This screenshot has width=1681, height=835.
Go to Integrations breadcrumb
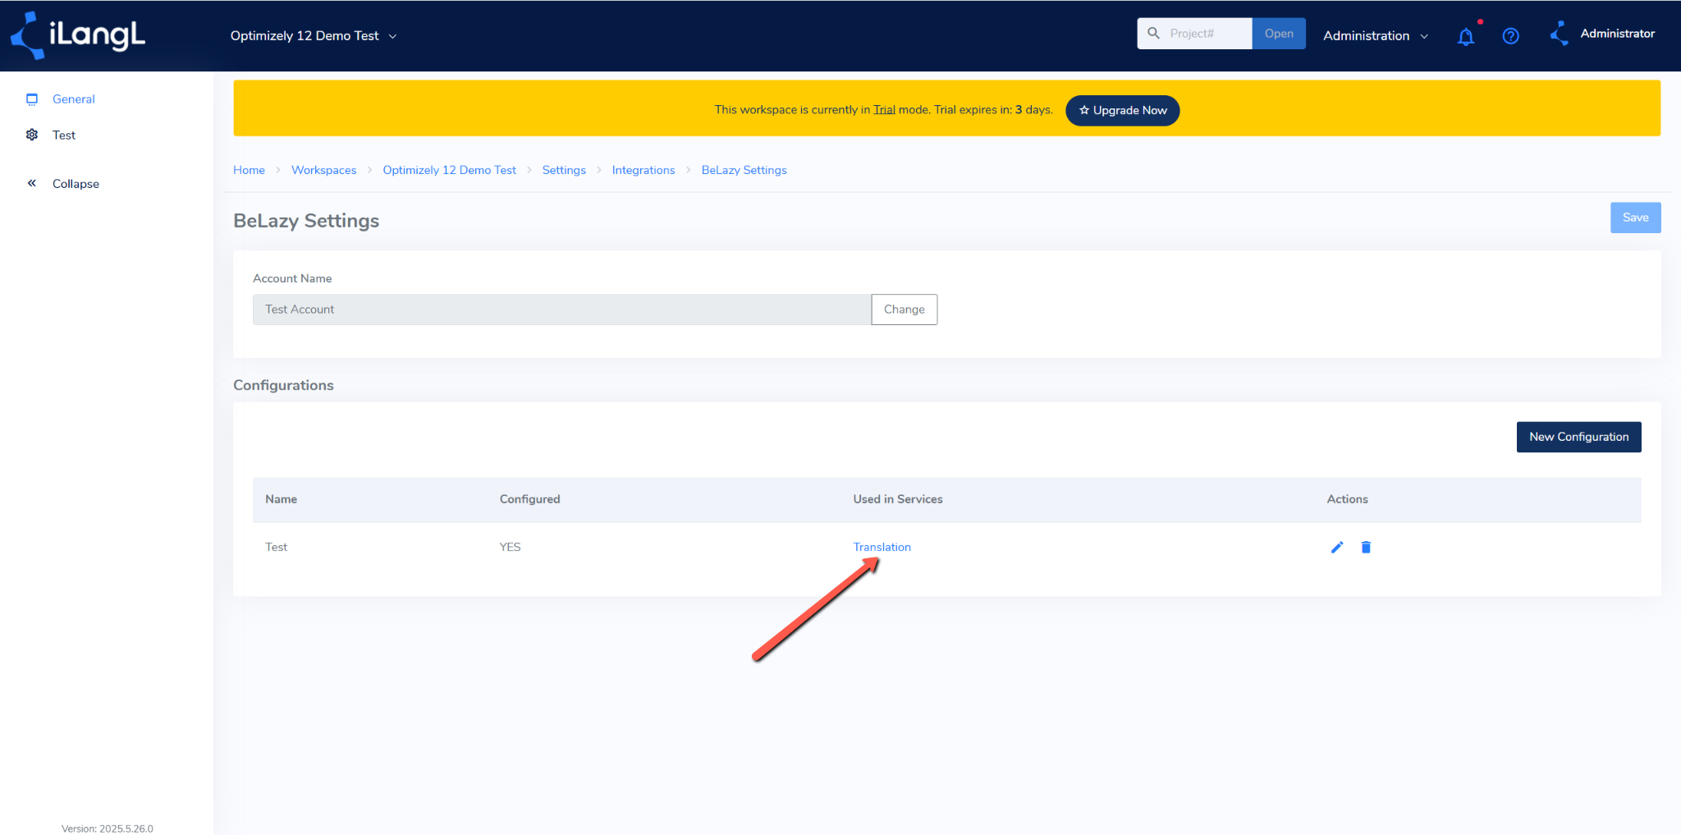point(644,170)
